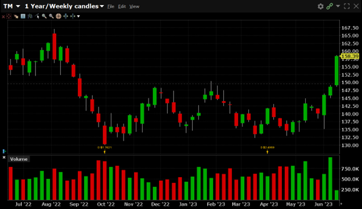The height and width of the screenshot is (209, 362).
Task: Click the small blue flag icon at chart left edge
Action: [4, 152]
